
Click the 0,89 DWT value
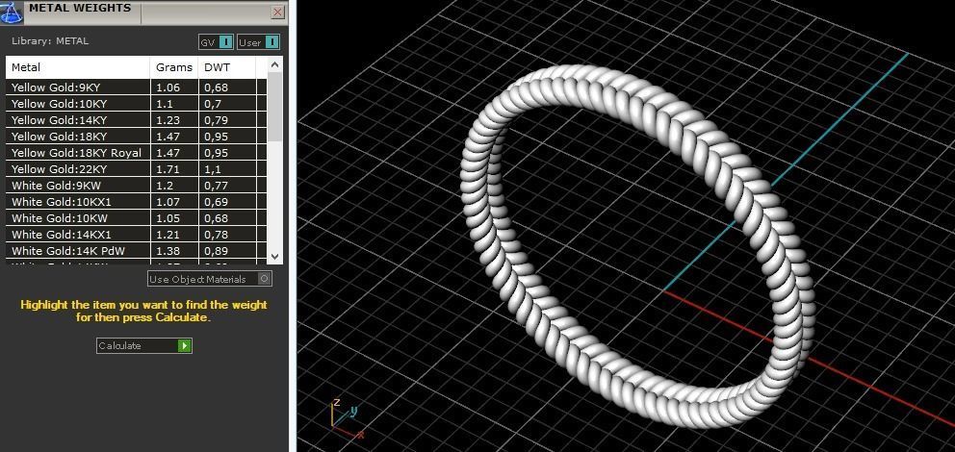217,251
